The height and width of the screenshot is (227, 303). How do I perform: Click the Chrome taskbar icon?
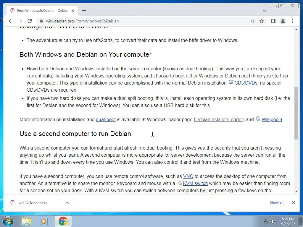63,221
